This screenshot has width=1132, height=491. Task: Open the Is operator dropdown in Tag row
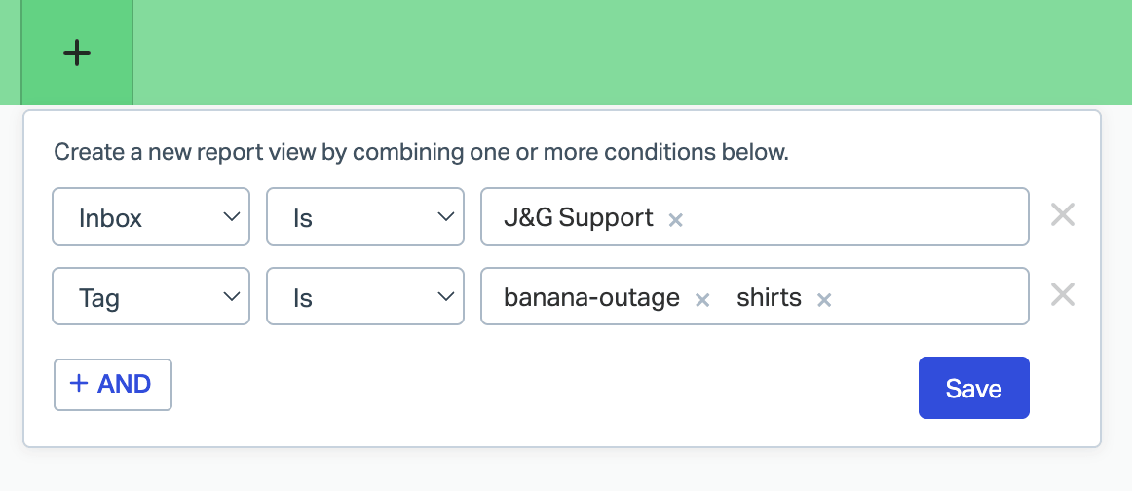click(x=365, y=296)
